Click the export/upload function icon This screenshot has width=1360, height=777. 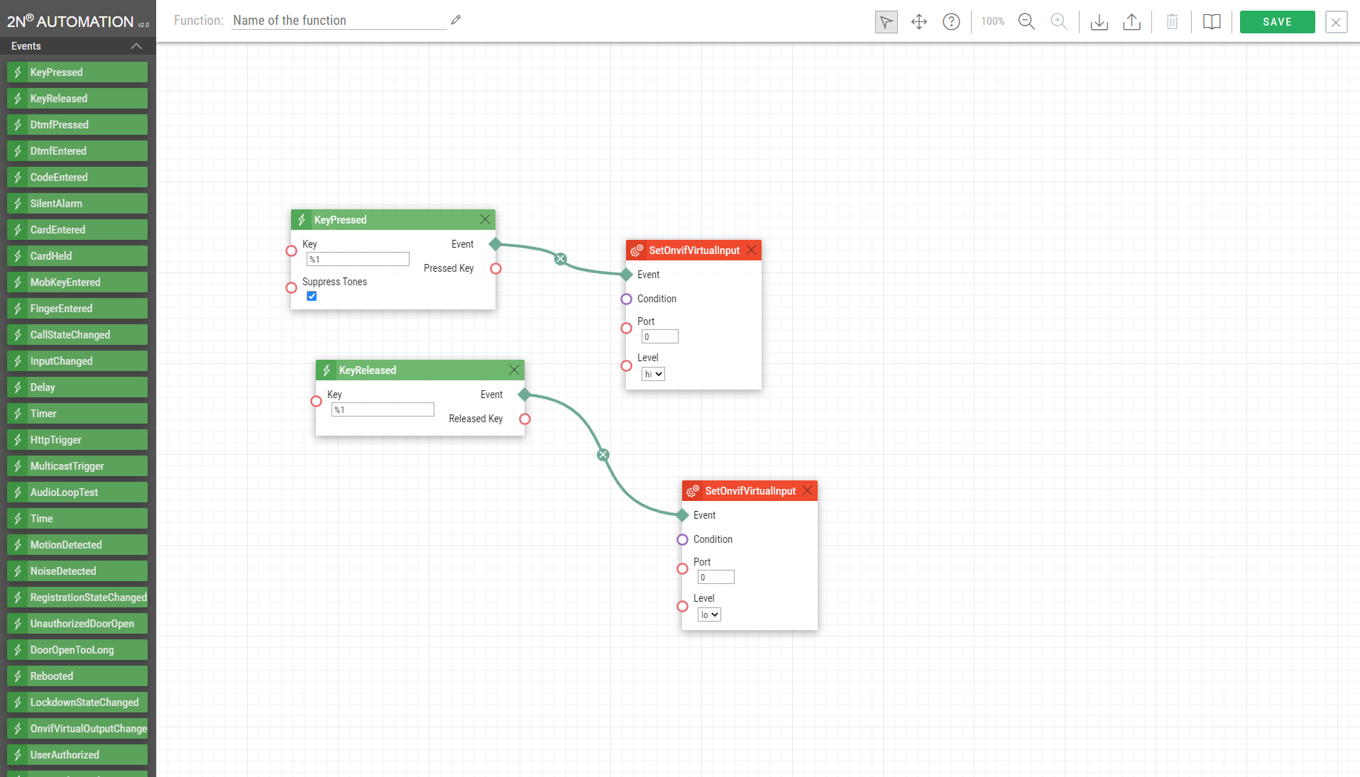coord(1131,22)
